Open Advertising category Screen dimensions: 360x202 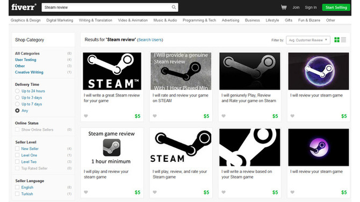coord(231,20)
